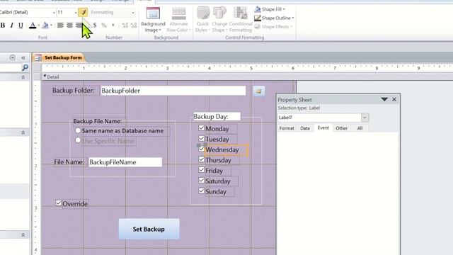The height and width of the screenshot is (255, 453).
Task: Select the File Name label
Action: (69, 162)
